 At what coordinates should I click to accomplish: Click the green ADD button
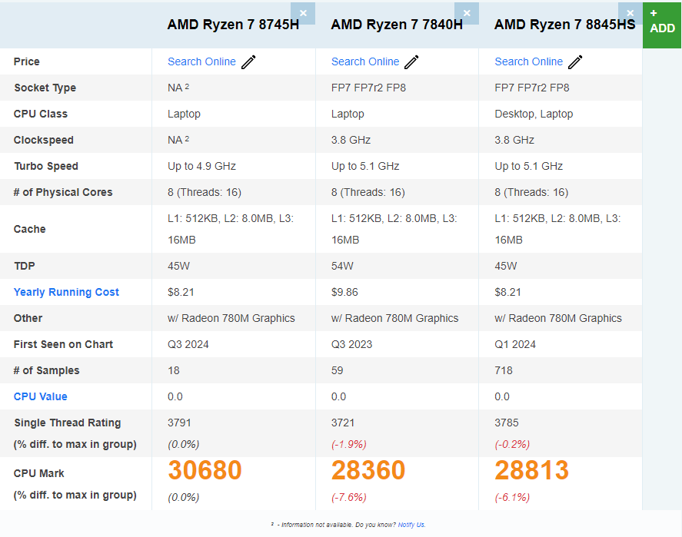pos(662,25)
